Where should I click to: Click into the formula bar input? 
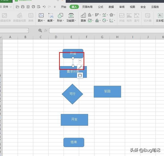(107, 31)
